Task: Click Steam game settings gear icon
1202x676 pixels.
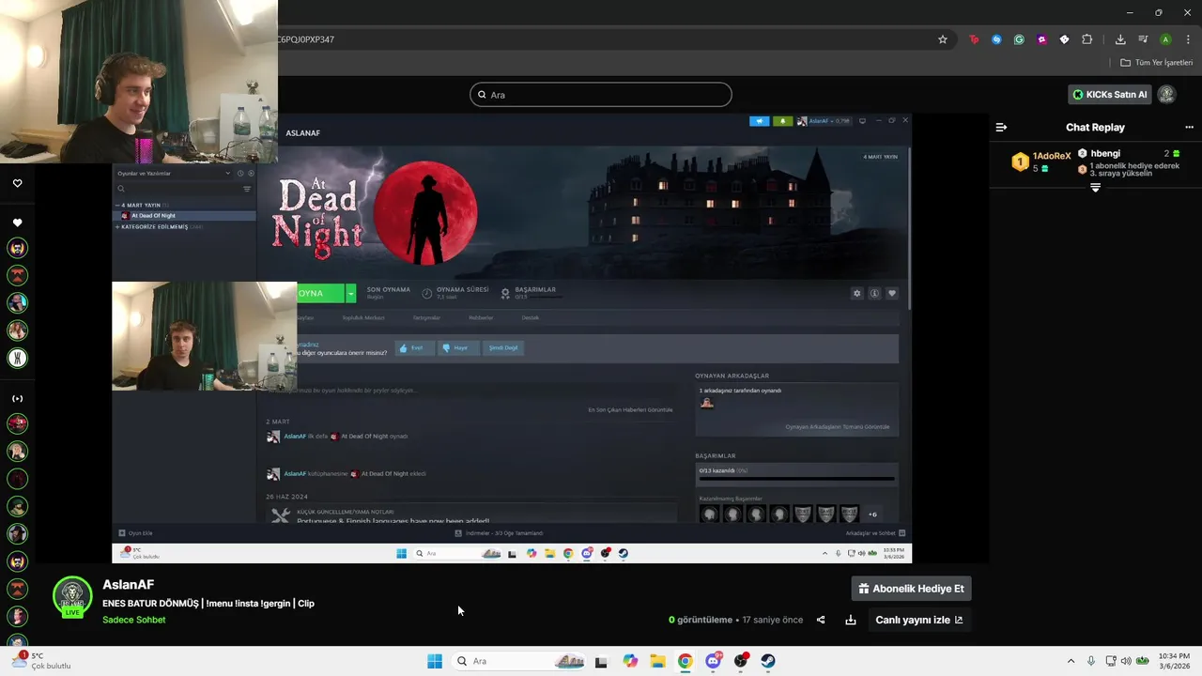Action: (856, 293)
